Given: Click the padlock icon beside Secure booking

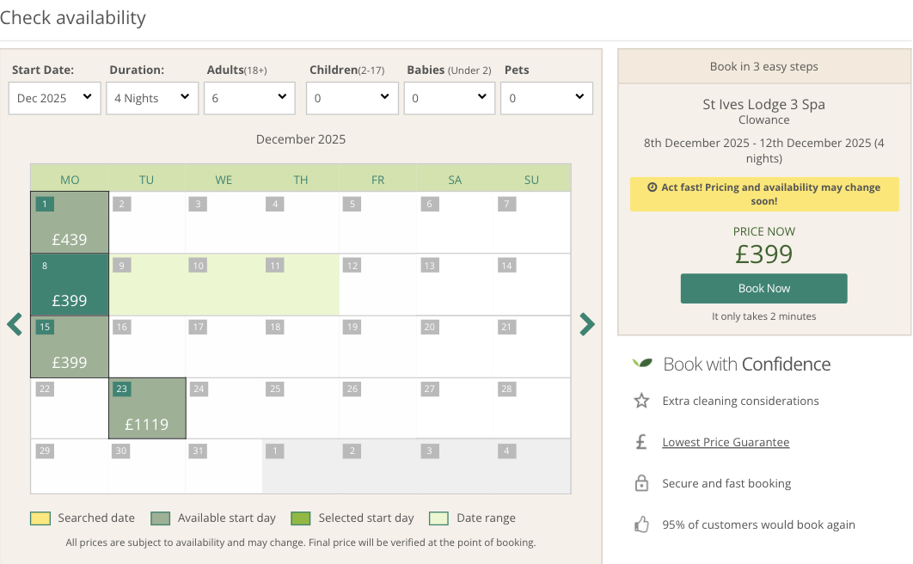Looking at the screenshot, I should point(641,483).
